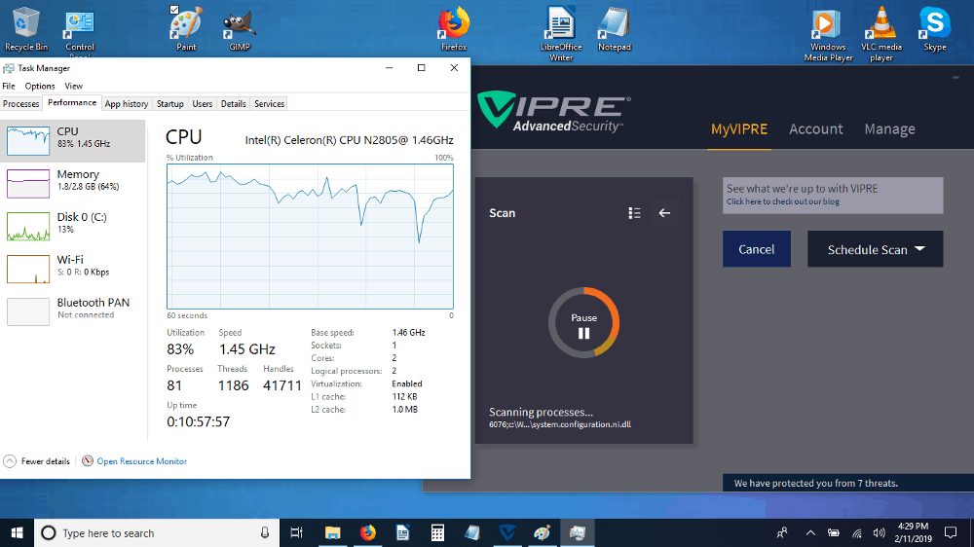Click the Windows Start button
This screenshot has height=547, width=974.
click(17, 532)
